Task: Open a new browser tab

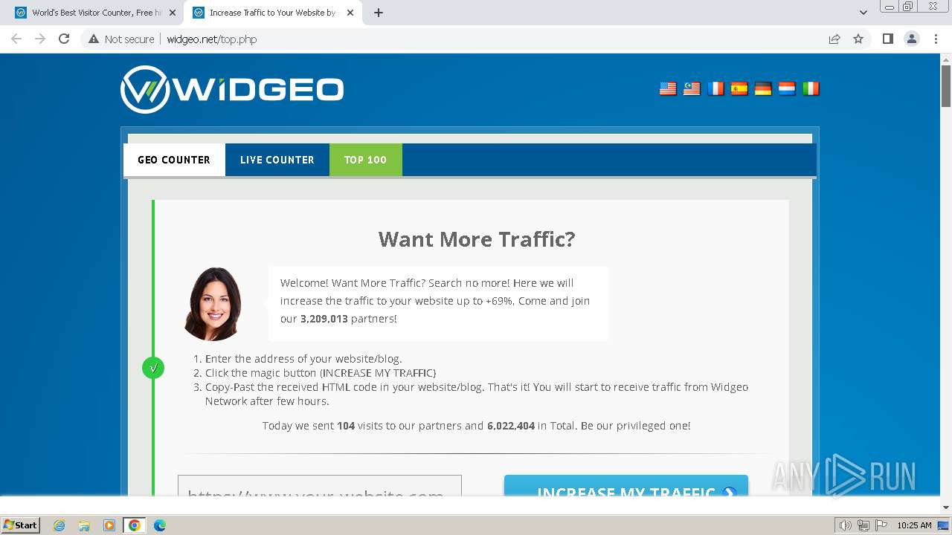Action: tap(379, 13)
